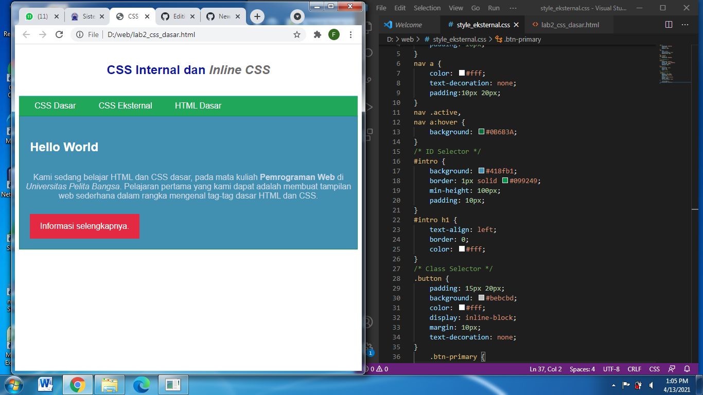Open the editor more actions ellipsis menu

click(684, 24)
